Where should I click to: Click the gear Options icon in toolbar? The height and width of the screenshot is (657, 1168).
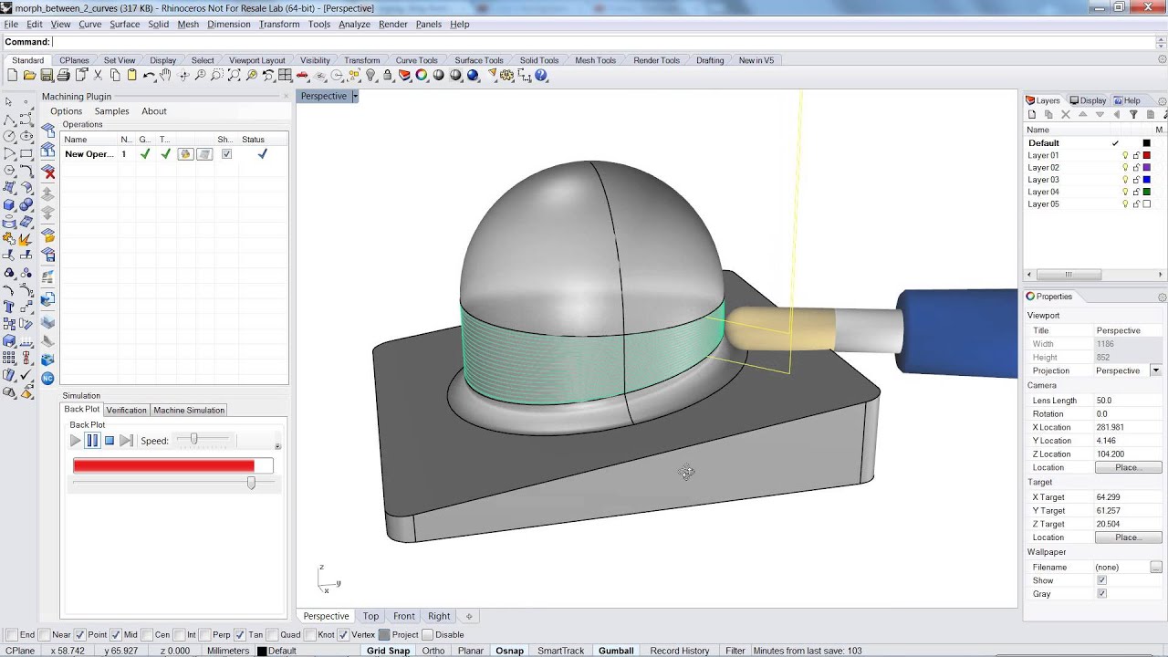pyautogui.click(x=507, y=76)
